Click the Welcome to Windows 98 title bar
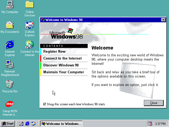 (x=103, y=20)
